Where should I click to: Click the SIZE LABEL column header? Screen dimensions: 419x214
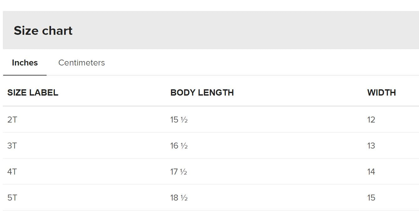point(33,93)
